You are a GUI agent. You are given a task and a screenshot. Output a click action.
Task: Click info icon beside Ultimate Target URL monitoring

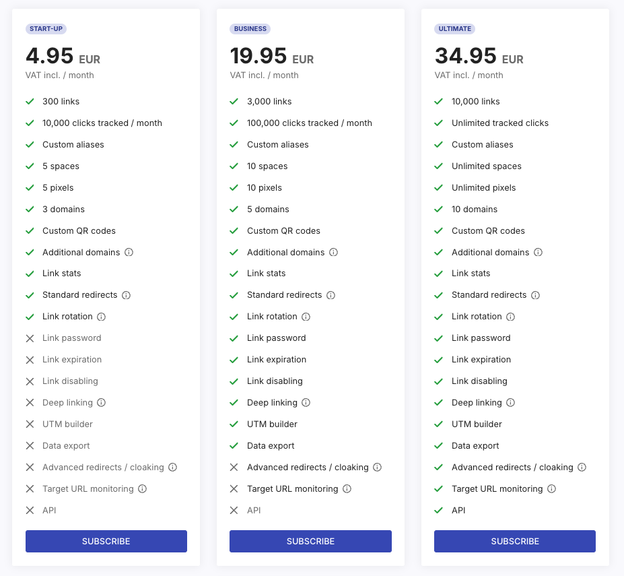click(x=552, y=489)
